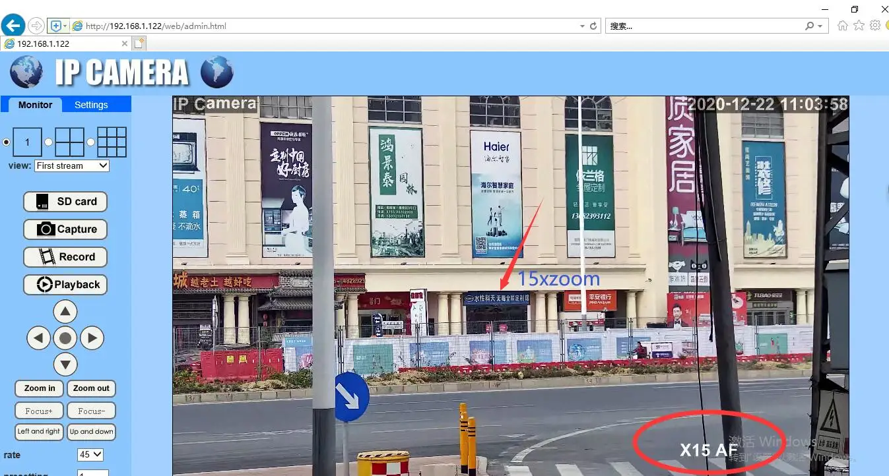The image size is (889, 476).
Task: Close the 192.168.1.122 browser tab
Action: (125, 44)
